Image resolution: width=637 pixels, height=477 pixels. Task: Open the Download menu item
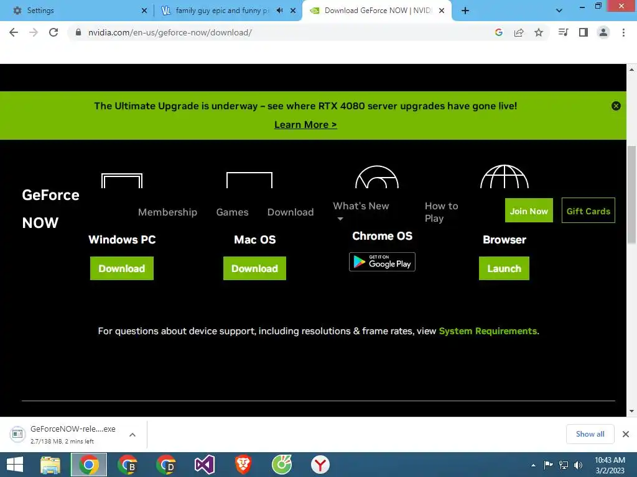click(x=291, y=212)
